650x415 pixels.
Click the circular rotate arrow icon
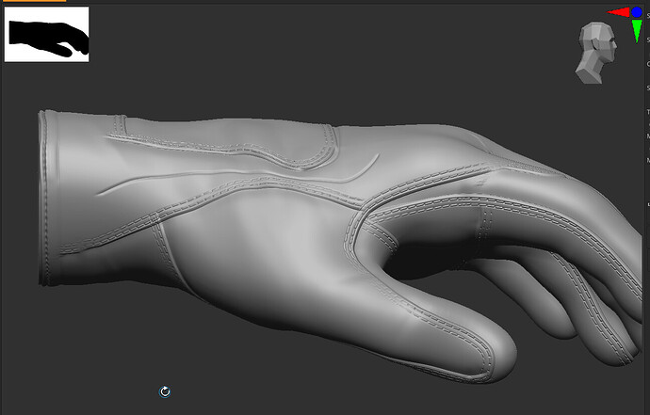click(165, 391)
